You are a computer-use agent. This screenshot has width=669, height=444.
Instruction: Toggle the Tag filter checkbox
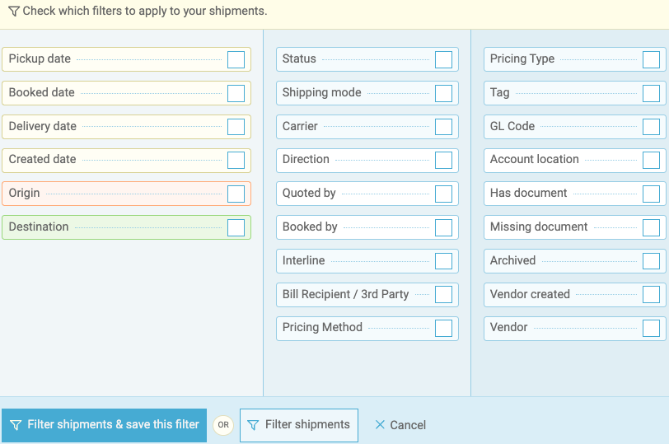coord(651,93)
